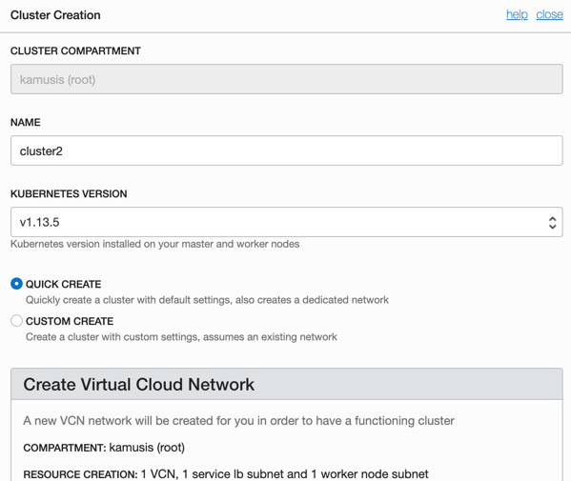The width and height of the screenshot is (571, 481).
Task: Click the Quick Create description about default settings
Action: (207, 300)
